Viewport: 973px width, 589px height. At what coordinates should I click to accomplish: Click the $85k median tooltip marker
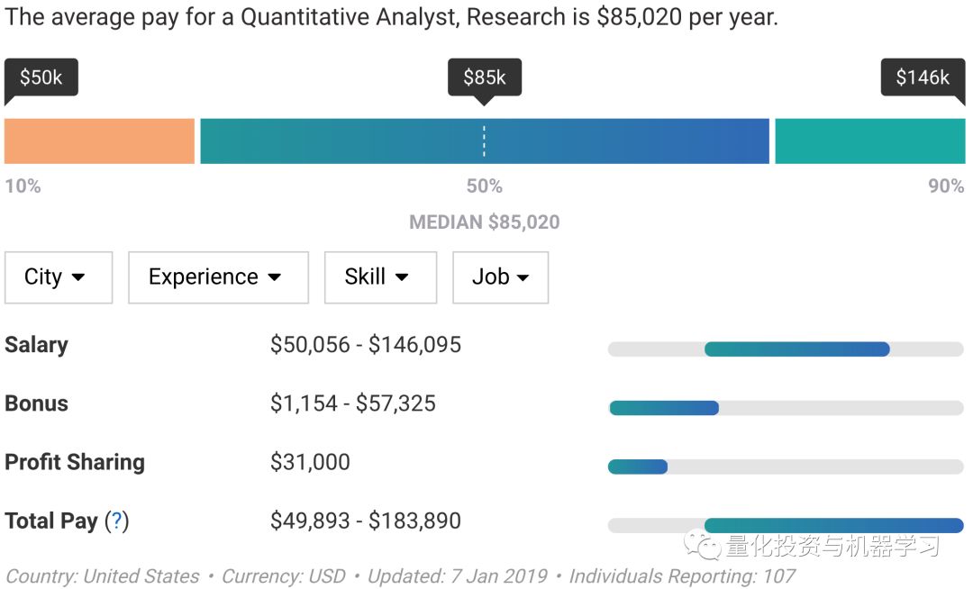point(485,77)
